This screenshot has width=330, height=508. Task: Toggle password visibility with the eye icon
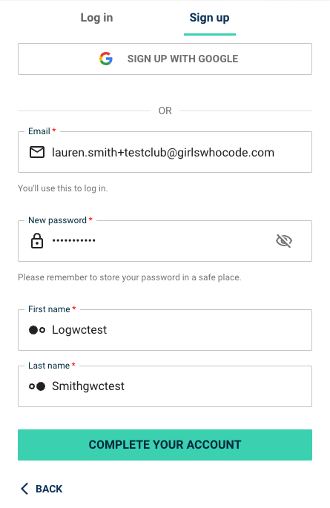(x=284, y=241)
